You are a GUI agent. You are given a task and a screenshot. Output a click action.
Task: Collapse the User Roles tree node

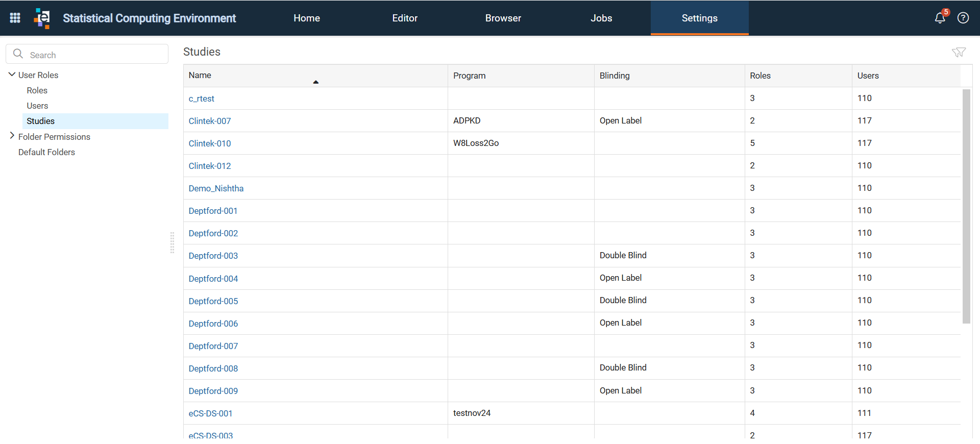pos(12,75)
